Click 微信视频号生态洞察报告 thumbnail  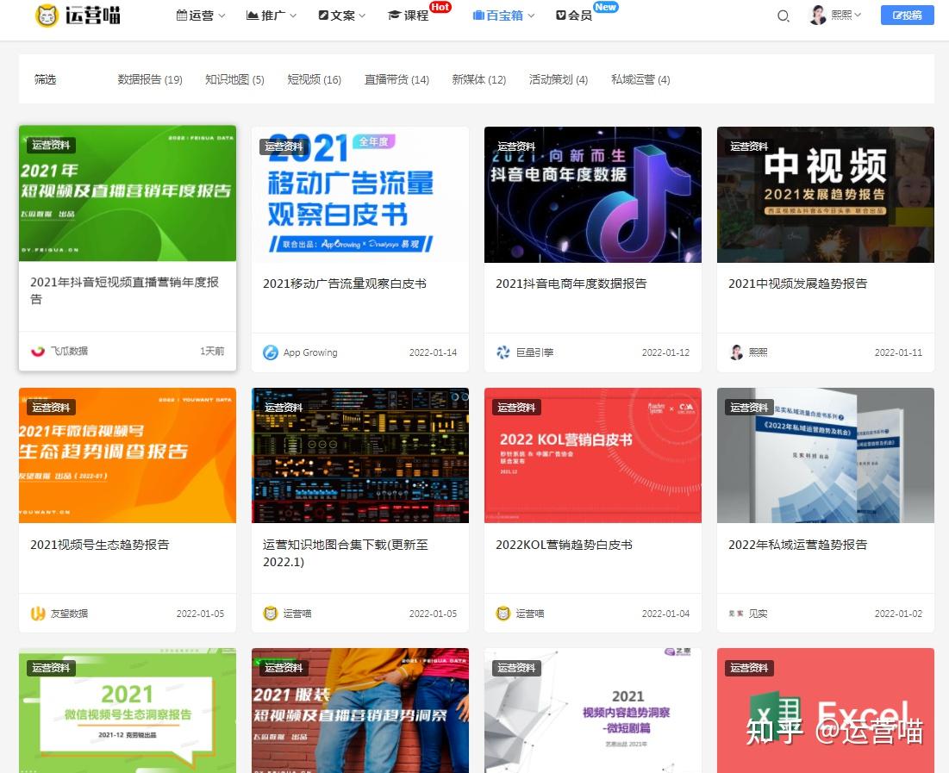(x=128, y=711)
